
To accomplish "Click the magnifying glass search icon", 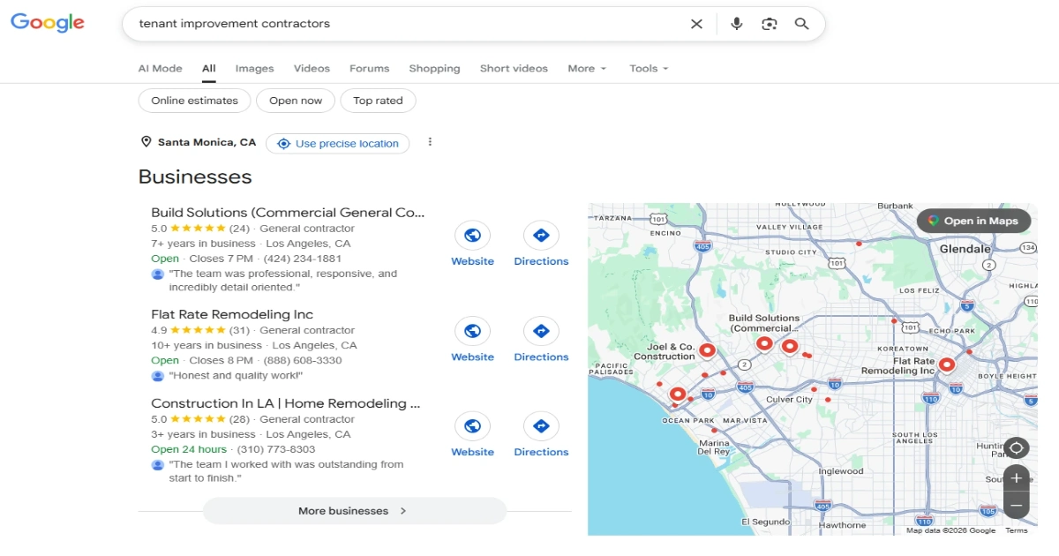I will pos(801,24).
